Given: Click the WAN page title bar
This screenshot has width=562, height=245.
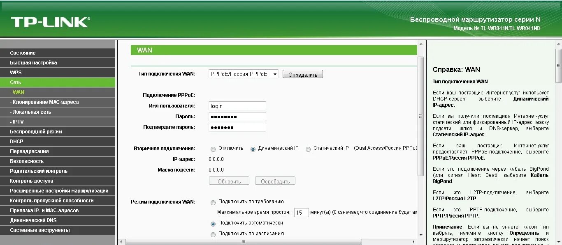Looking at the screenshot, I should coord(274,50).
